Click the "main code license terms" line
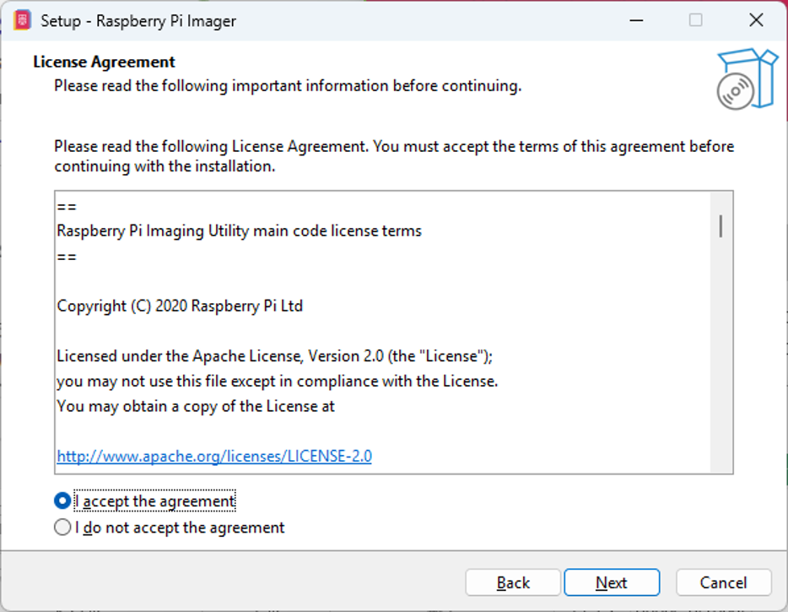Viewport: 788px width, 612px height. click(240, 230)
